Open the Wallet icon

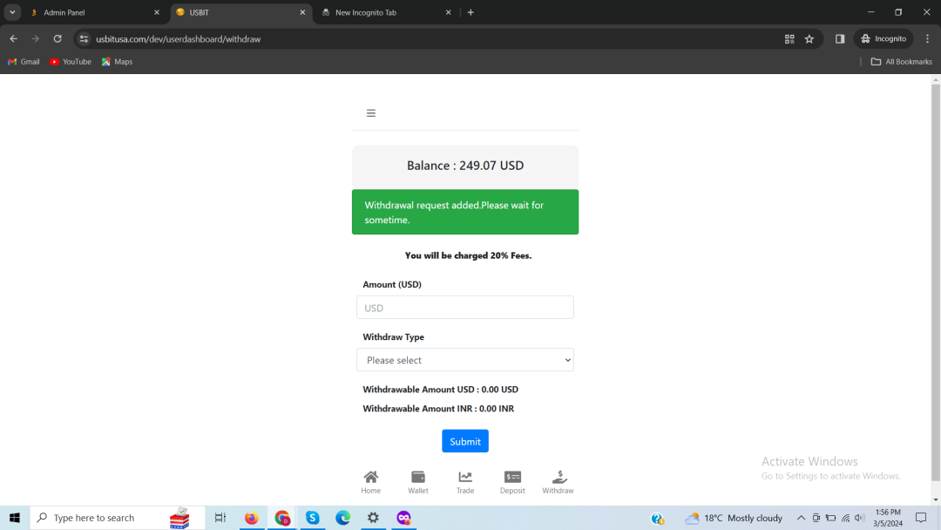pyautogui.click(x=418, y=478)
